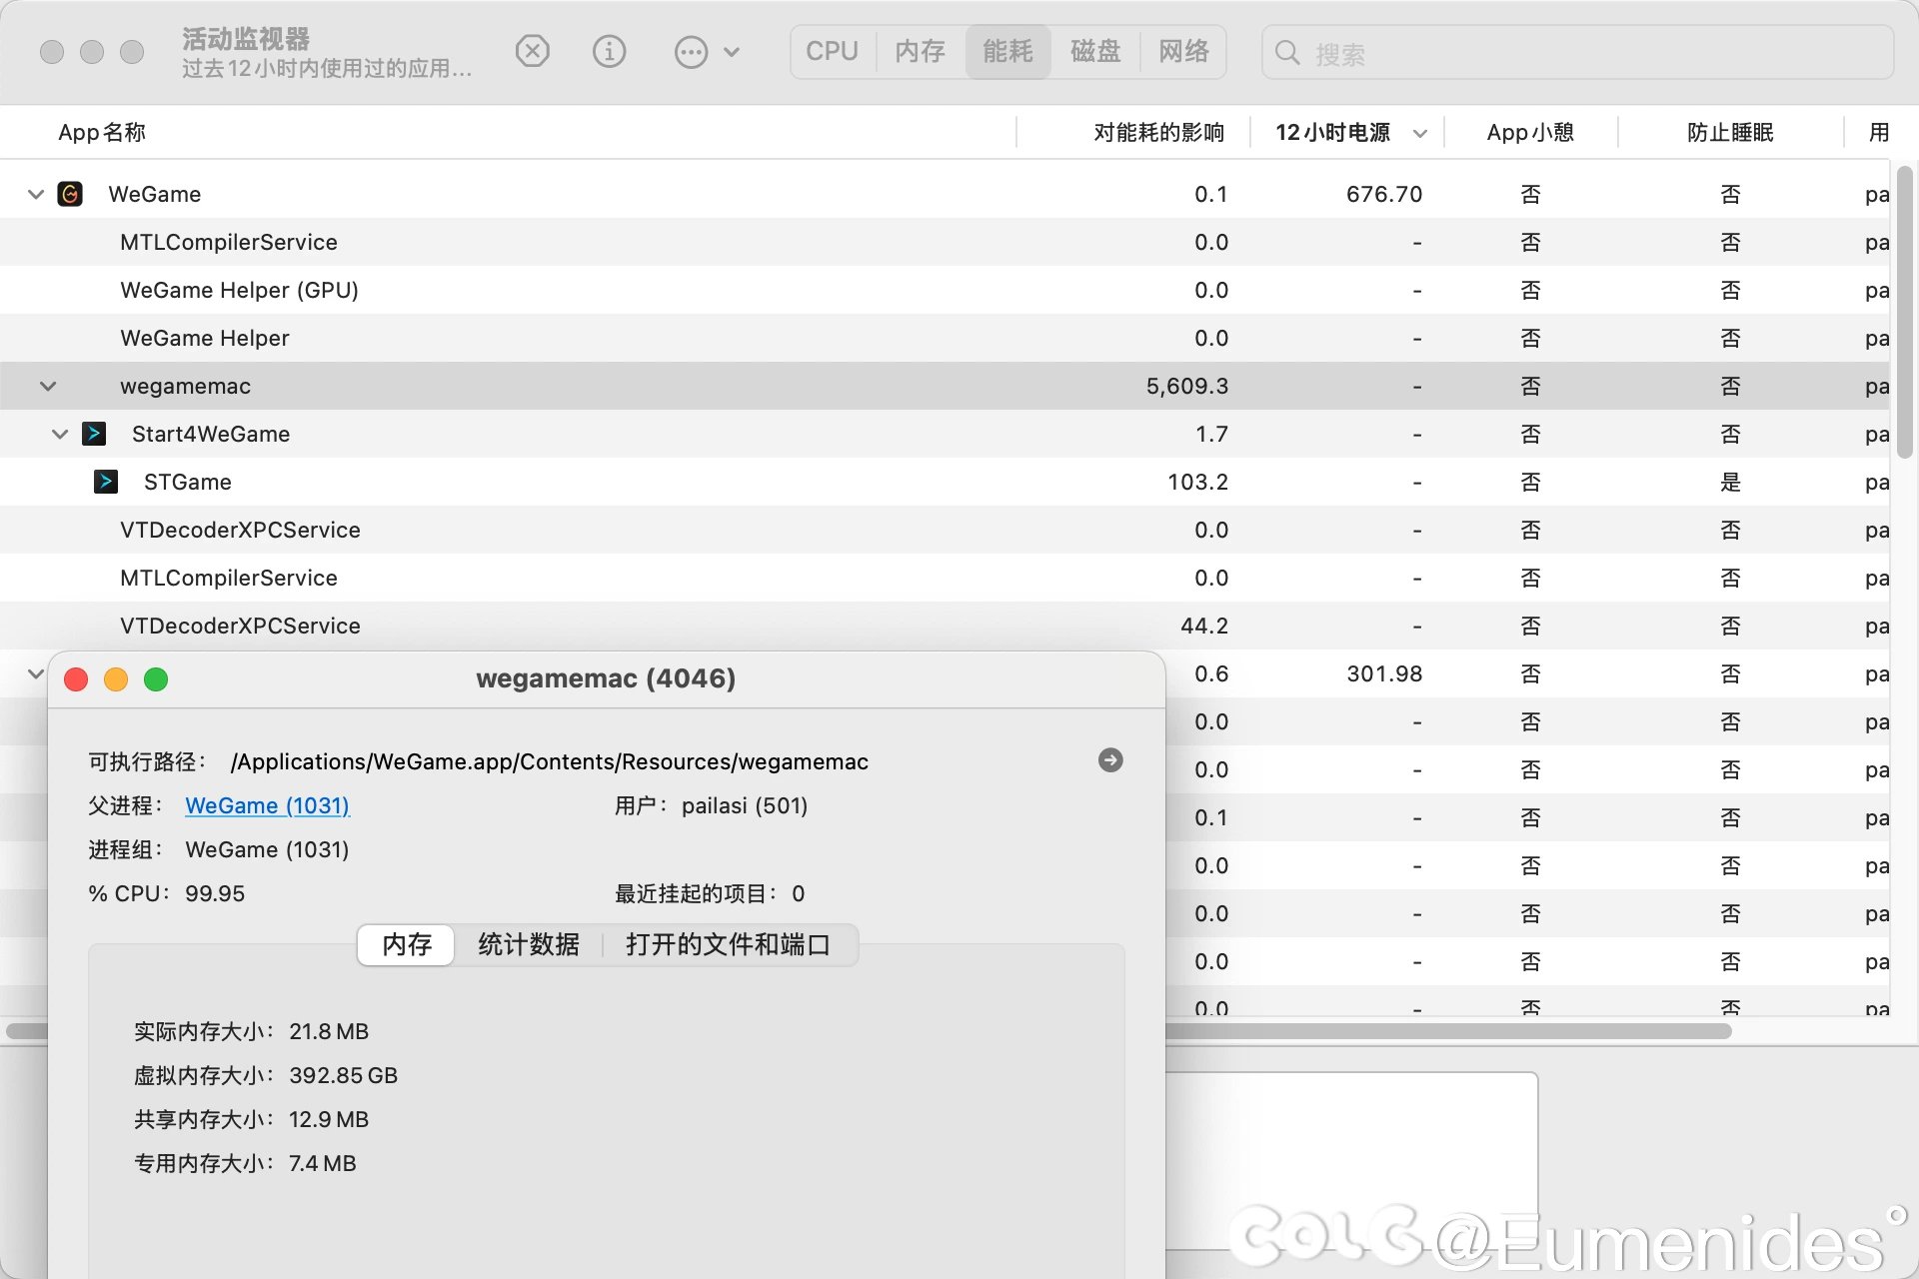Open parent process WeGame (1031) link

(267, 805)
